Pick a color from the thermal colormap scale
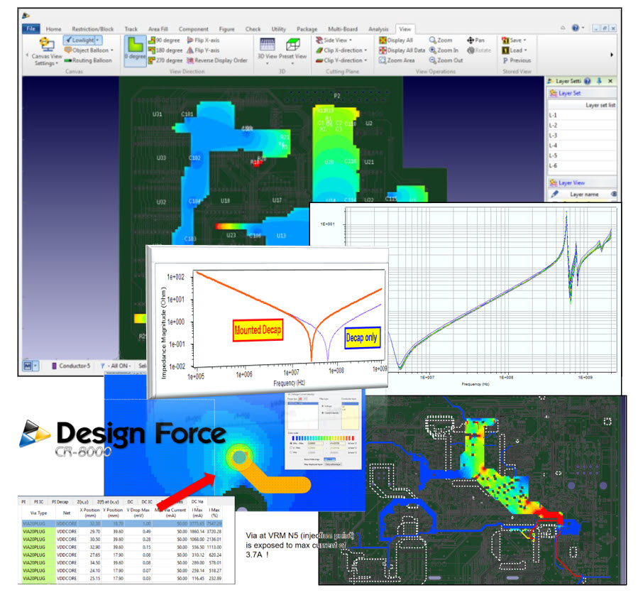 [323, 438]
